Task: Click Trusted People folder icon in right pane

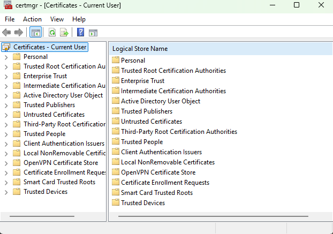Action: pyautogui.click(x=116, y=141)
